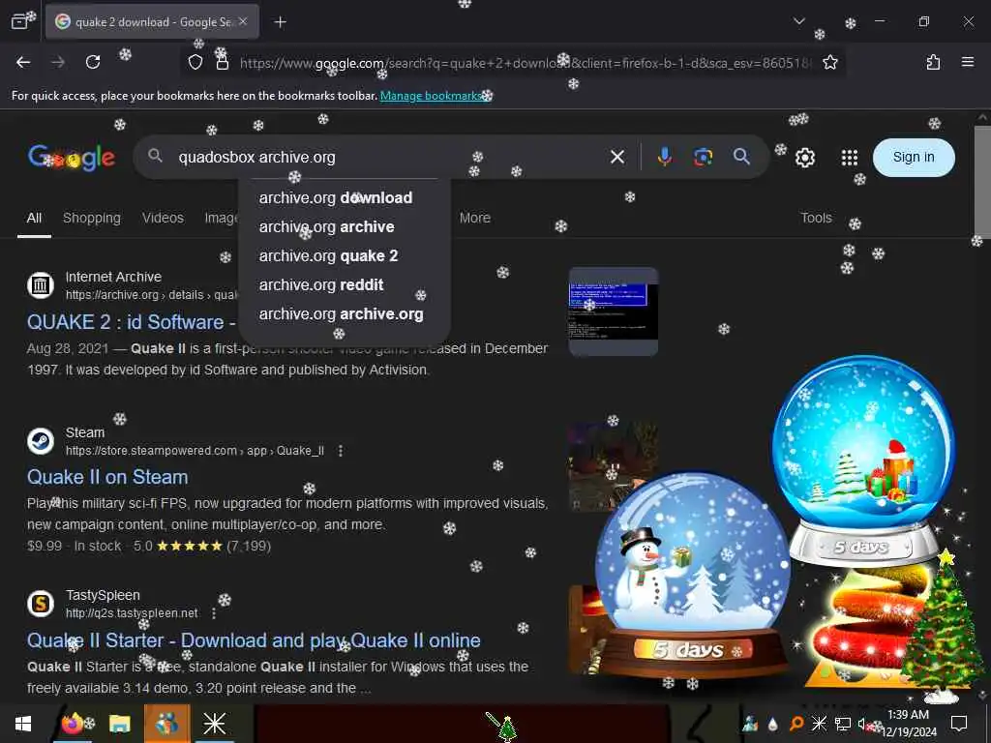
Task: Open the Firefox hamburger application menu
Action: coord(968,62)
